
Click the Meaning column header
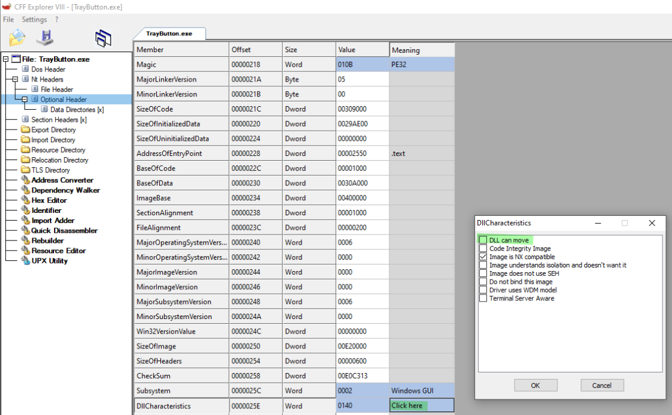pyautogui.click(x=422, y=50)
